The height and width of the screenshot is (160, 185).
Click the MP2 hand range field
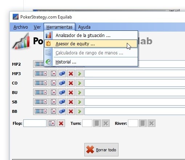pyautogui.click(x=161, y=64)
